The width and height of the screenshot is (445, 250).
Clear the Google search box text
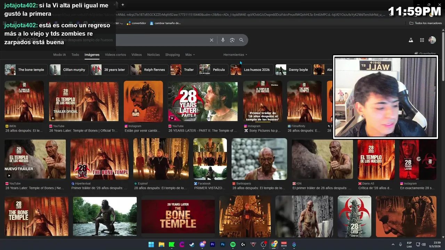pos(211,40)
